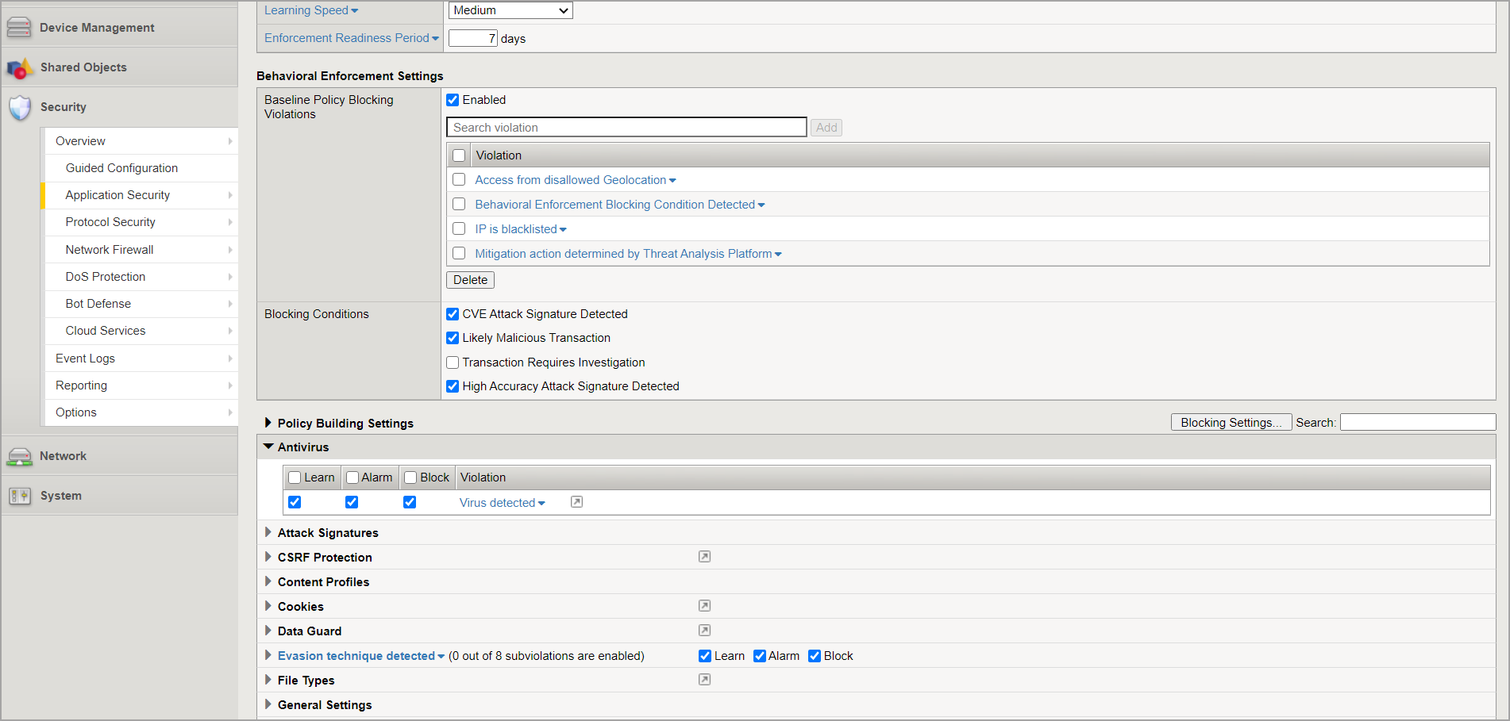The image size is (1510, 721).
Task: Click the Network sidebar icon
Action: tap(19, 457)
